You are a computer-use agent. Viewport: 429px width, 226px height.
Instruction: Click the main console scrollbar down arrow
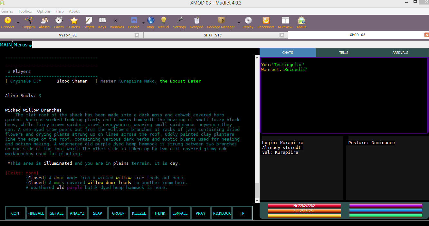[x=257, y=200]
